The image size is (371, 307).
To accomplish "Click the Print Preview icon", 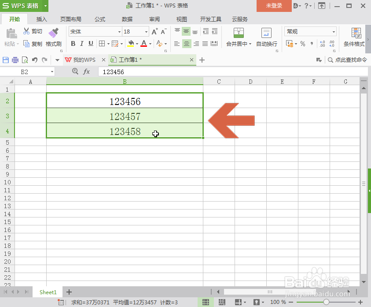I will coord(25,60).
